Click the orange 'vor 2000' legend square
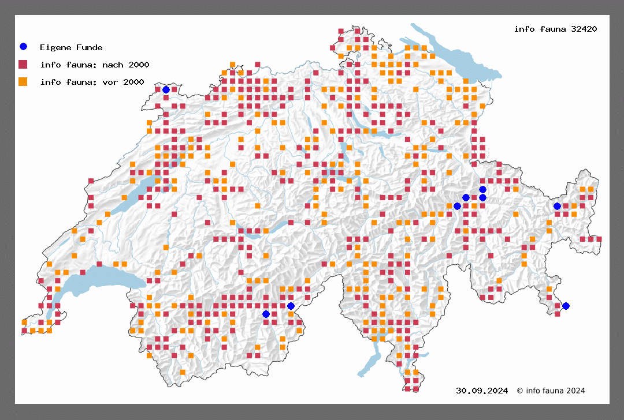The width and height of the screenshot is (624, 420). pyautogui.click(x=23, y=81)
